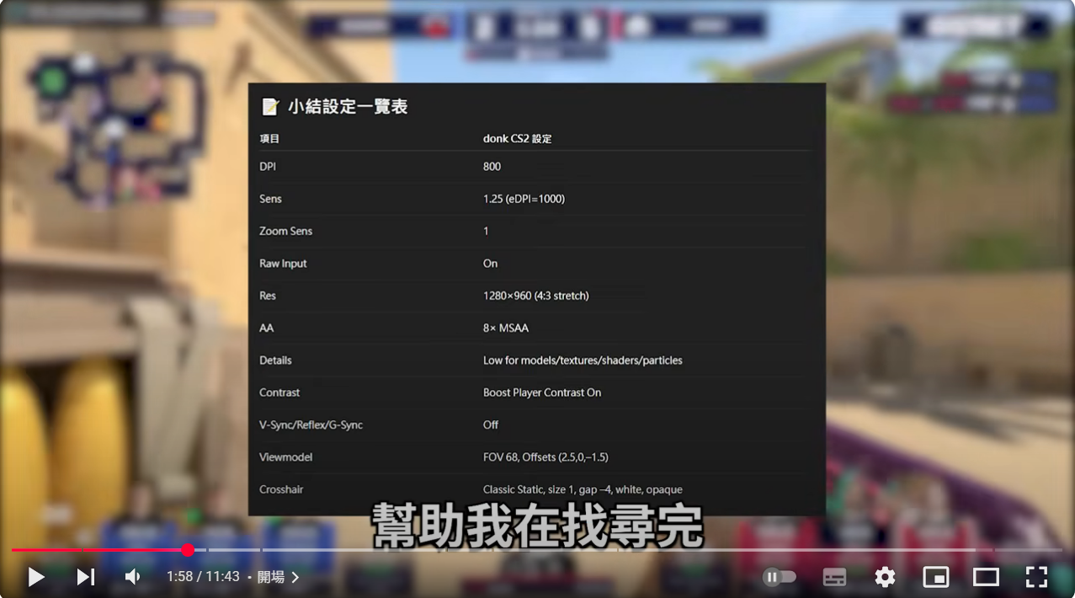Mute the video volume
Image resolution: width=1075 pixels, height=598 pixels.
[x=133, y=577]
